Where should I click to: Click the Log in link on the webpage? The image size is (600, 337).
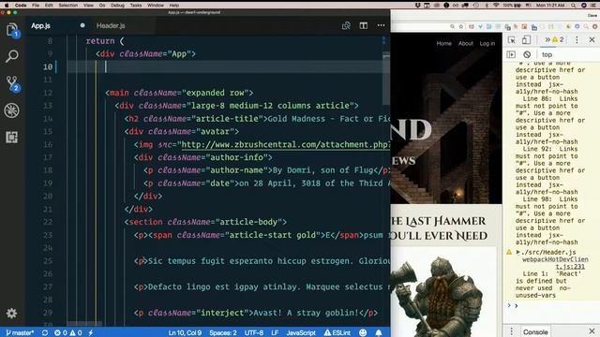pyautogui.click(x=487, y=44)
